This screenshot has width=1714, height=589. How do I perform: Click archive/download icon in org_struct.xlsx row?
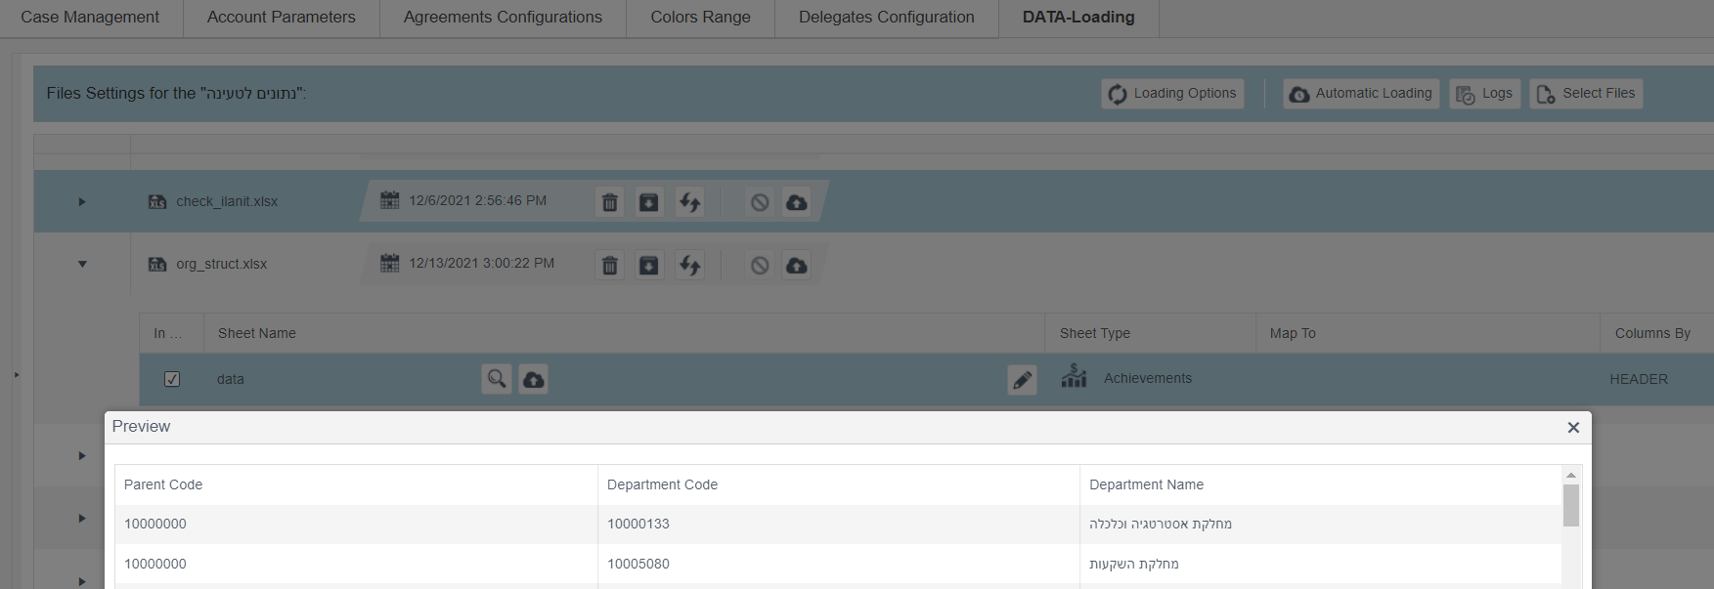tap(649, 265)
